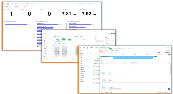Open the AWS ECS Fargate View tab
Screen dimensions: 173x94
(139, 64)
